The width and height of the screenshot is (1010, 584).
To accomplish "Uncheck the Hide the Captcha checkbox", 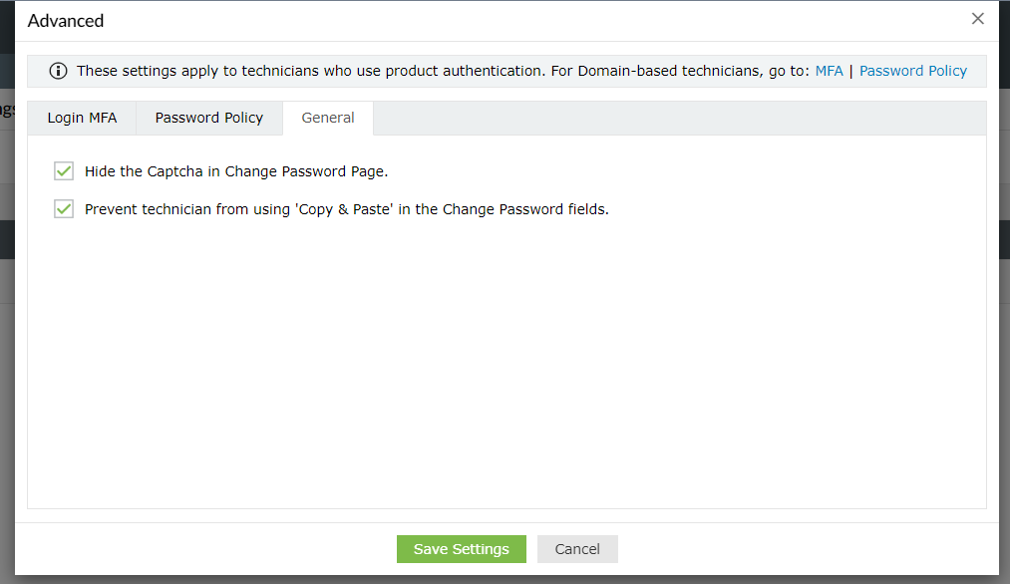I will [x=64, y=171].
